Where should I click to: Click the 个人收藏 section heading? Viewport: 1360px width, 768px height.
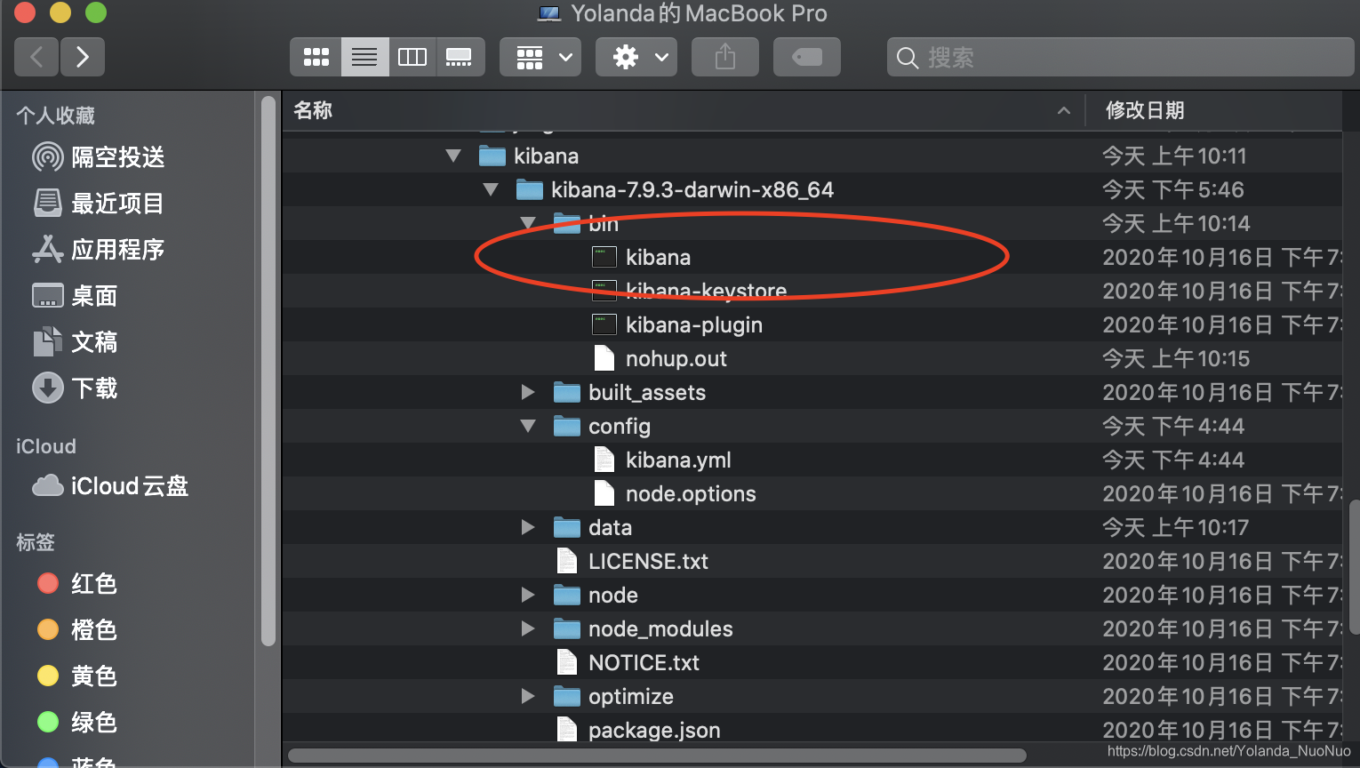pyautogui.click(x=55, y=116)
